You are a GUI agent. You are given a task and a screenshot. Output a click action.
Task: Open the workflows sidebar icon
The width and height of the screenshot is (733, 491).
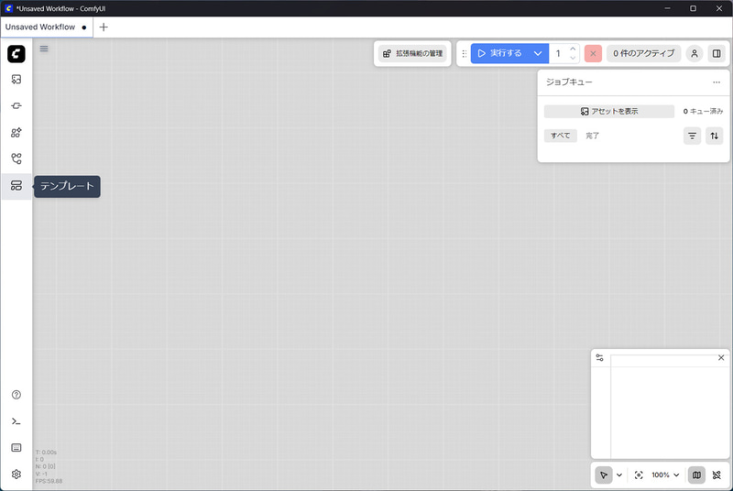click(x=16, y=158)
